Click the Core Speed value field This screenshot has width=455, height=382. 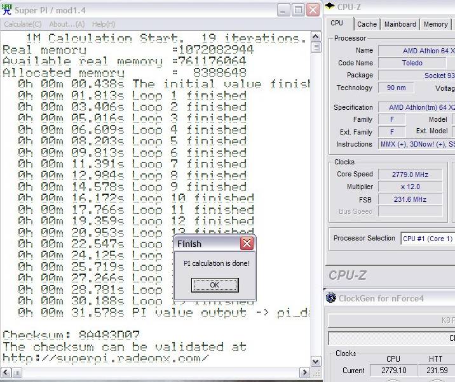point(409,174)
